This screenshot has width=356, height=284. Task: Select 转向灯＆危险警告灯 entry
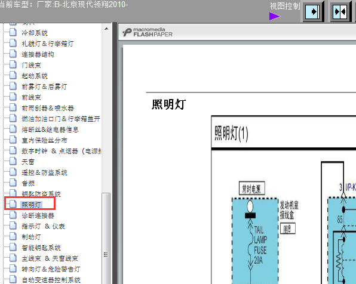[51, 269]
